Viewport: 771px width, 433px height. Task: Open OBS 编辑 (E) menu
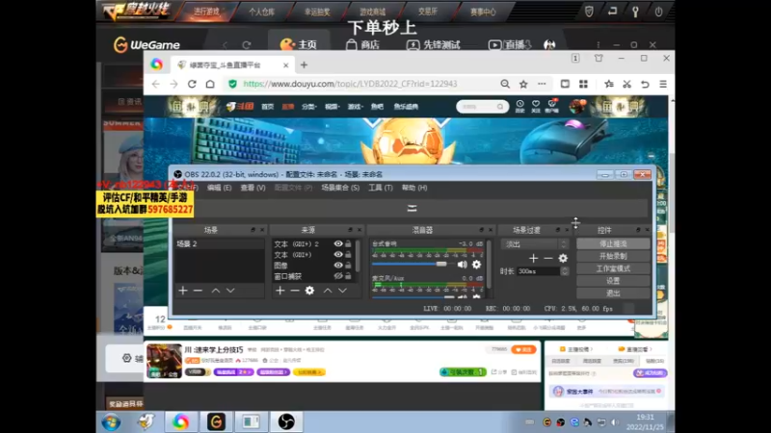[219, 188]
